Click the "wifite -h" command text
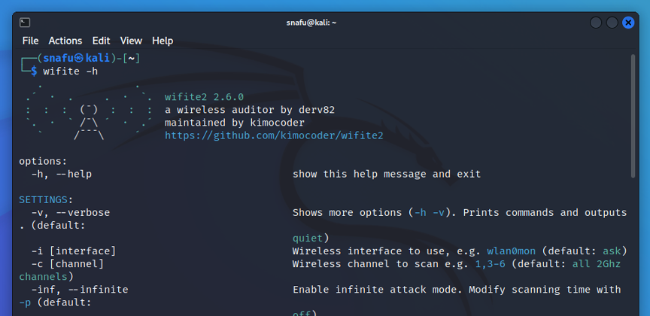 point(71,71)
